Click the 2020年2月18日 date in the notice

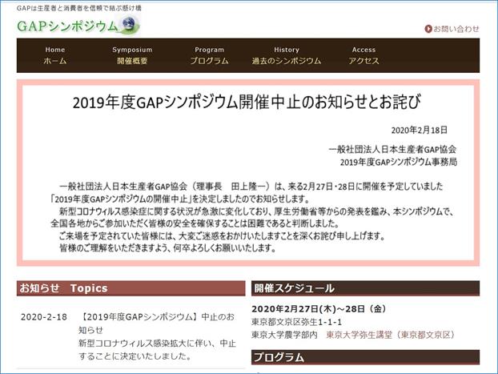(x=420, y=130)
